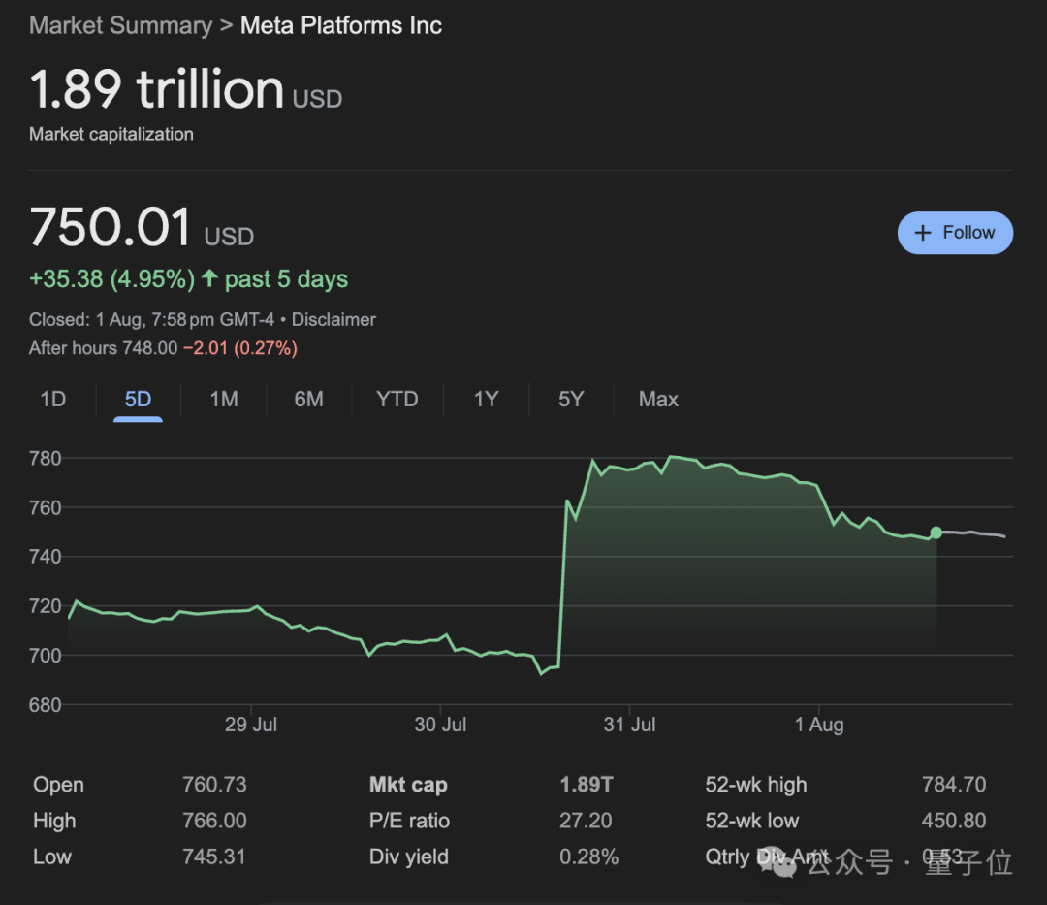The width and height of the screenshot is (1047, 905).
Task: Switch chart to the 6M range
Action: click(308, 399)
